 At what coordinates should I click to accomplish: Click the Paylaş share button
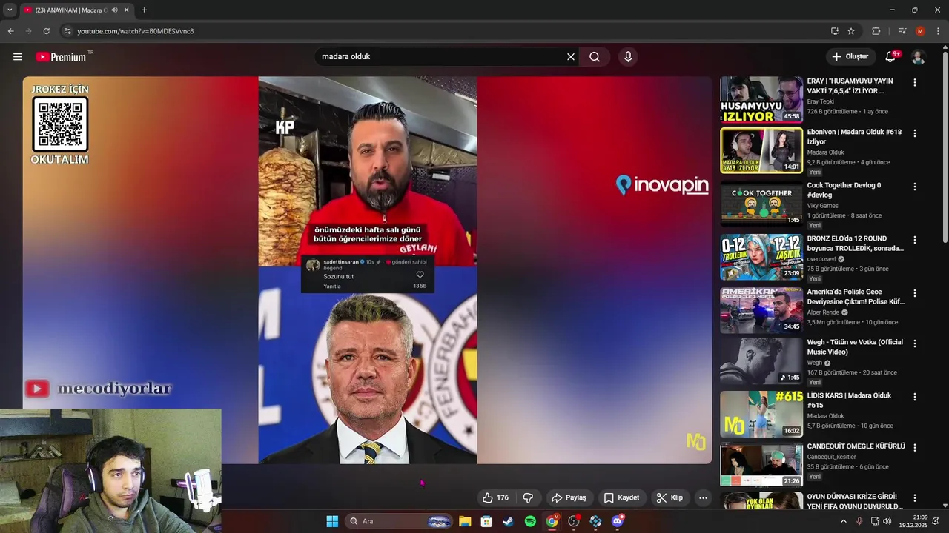(x=569, y=497)
